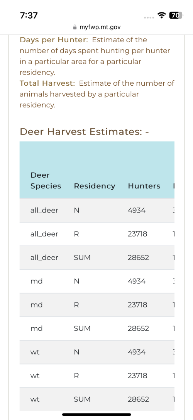The width and height of the screenshot is (193, 420).
Task: Tap the battery indicator showing 70
Action: point(176,15)
